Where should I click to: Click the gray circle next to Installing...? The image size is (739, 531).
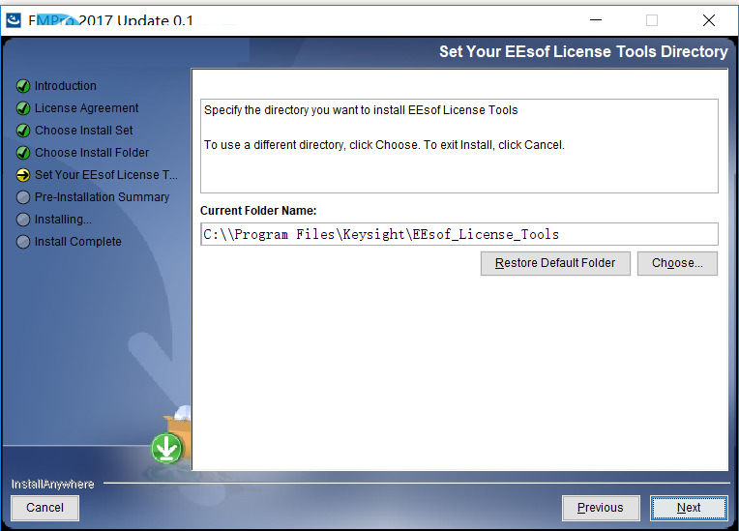pos(22,220)
